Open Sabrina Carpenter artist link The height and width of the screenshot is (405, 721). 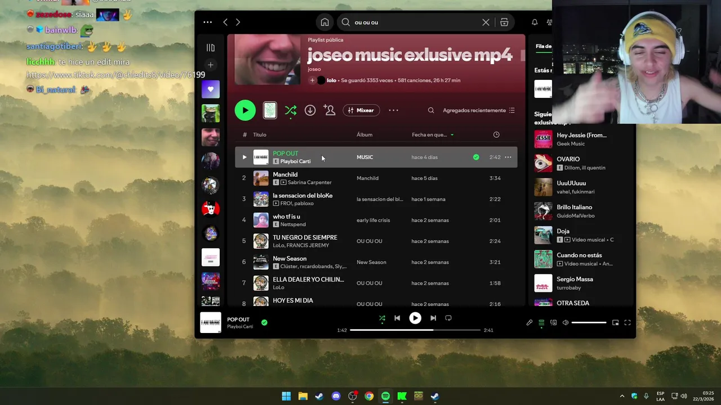(310, 182)
